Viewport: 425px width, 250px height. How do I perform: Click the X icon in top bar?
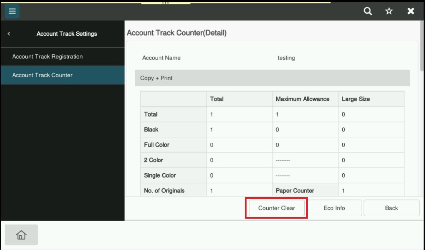pyautogui.click(x=410, y=11)
